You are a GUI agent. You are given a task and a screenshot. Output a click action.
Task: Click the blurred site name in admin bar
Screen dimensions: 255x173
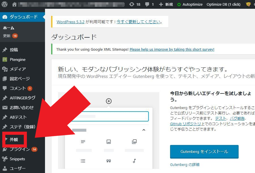tap(71, 5)
